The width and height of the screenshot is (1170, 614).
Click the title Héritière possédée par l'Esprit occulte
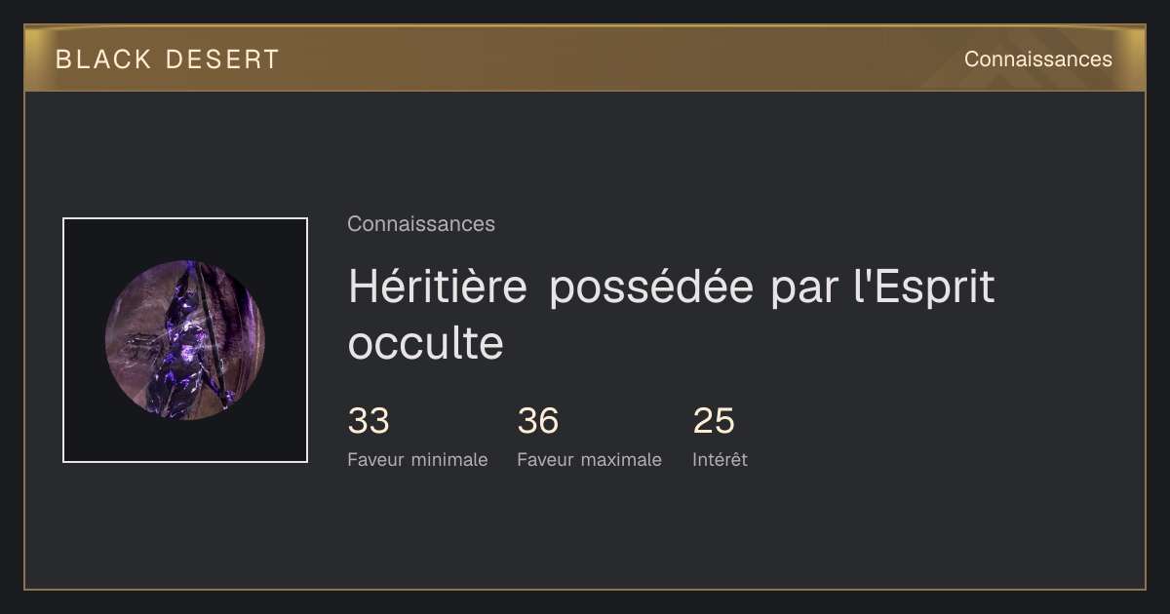click(671, 314)
